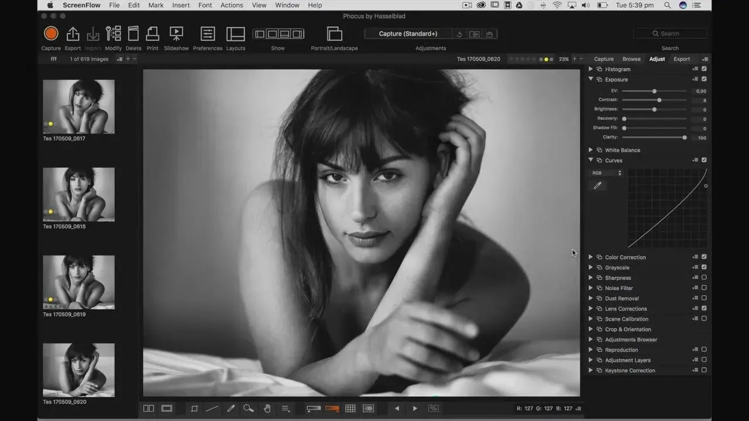
Task: Click the orange highlighted exposure warning icon
Action: 332,408
